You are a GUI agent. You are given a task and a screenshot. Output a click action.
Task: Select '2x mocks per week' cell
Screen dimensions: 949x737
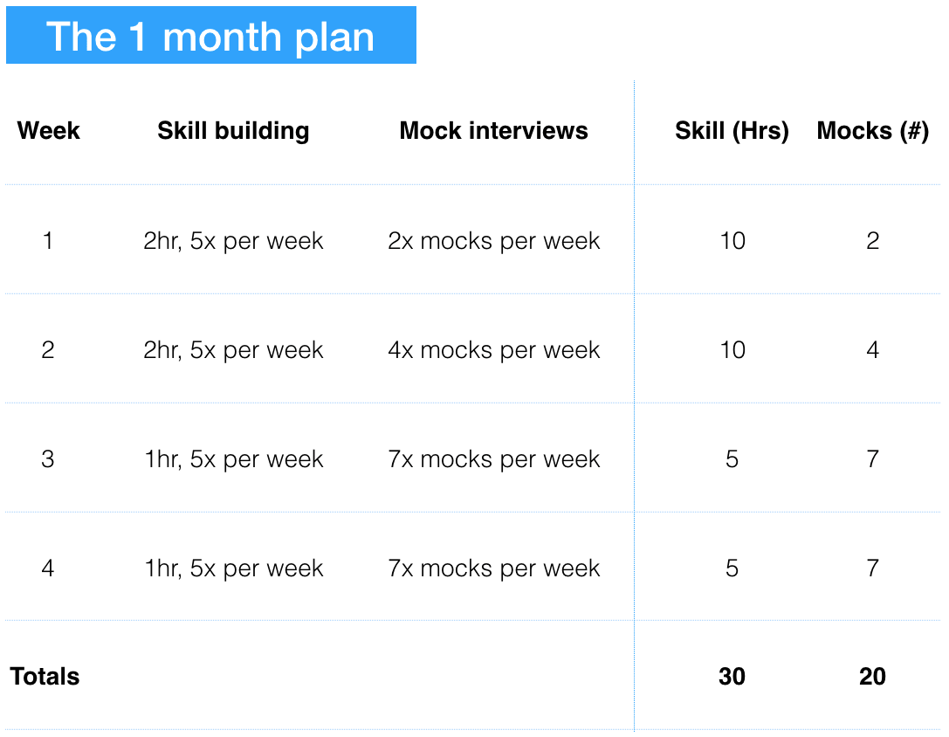[x=494, y=242]
